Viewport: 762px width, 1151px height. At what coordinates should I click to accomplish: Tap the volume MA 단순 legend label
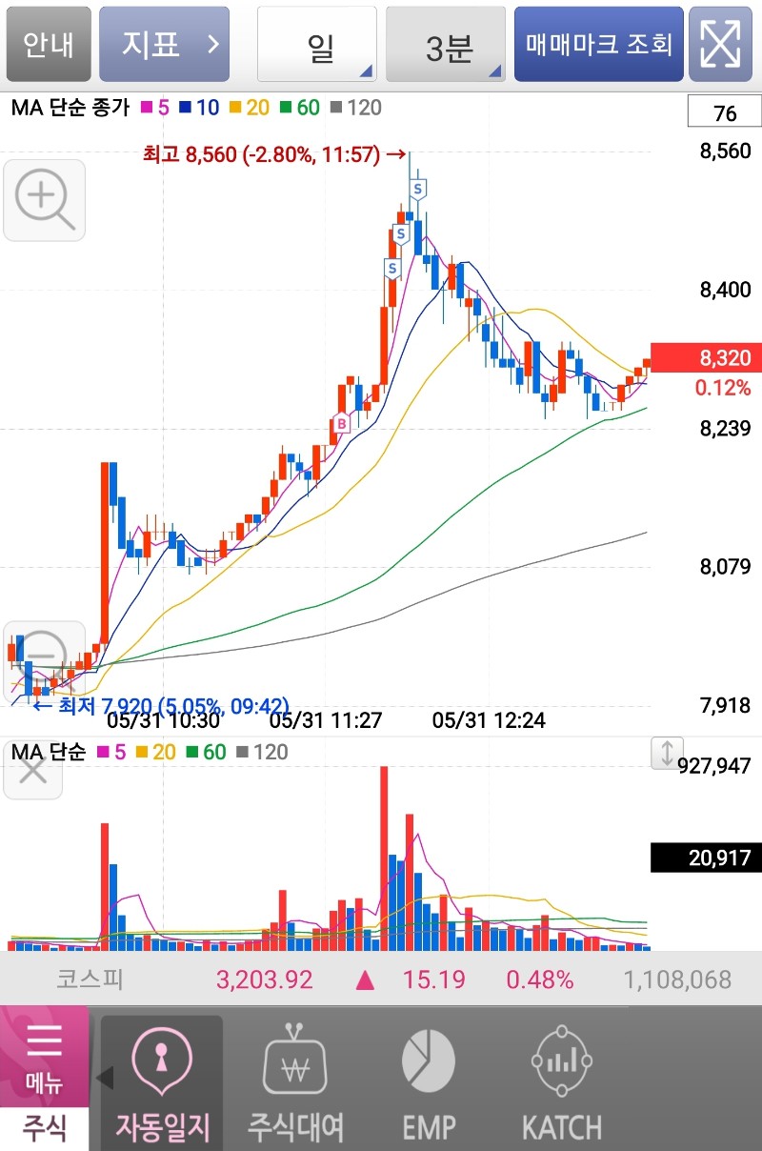coord(48,752)
